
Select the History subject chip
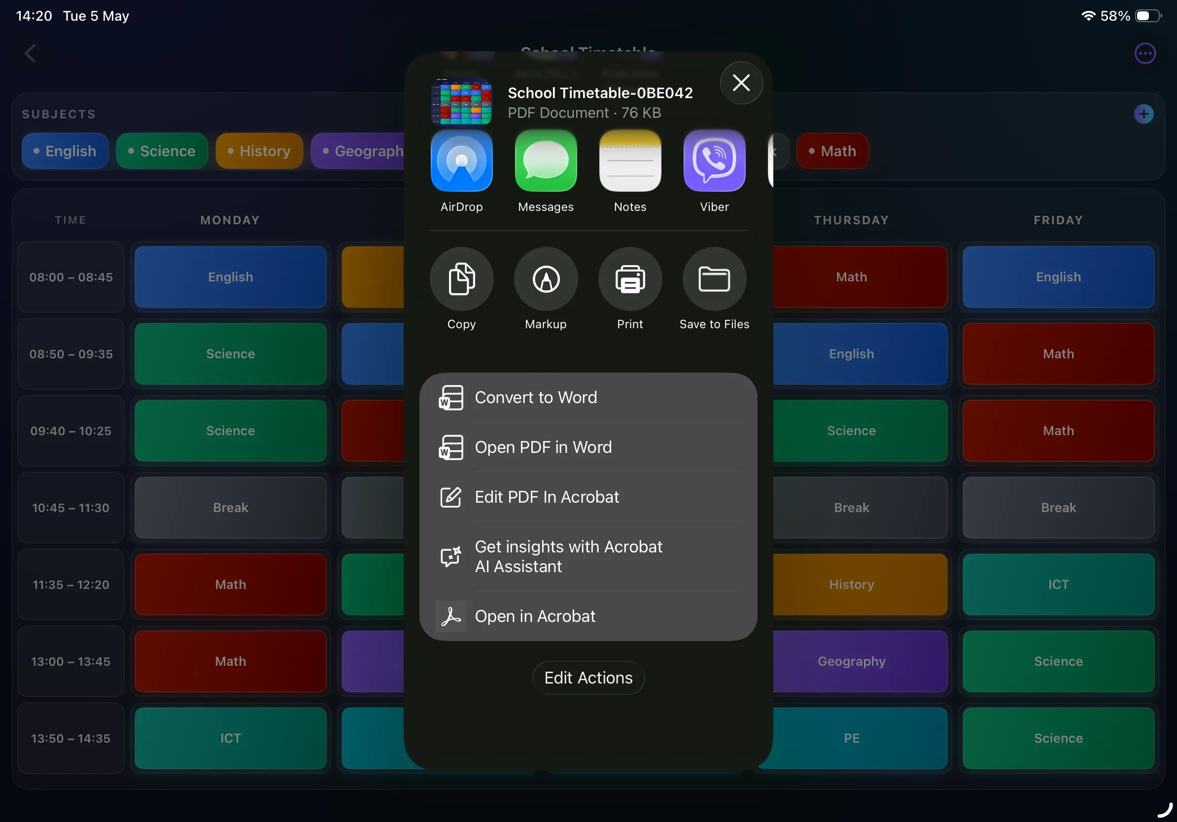tap(259, 151)
